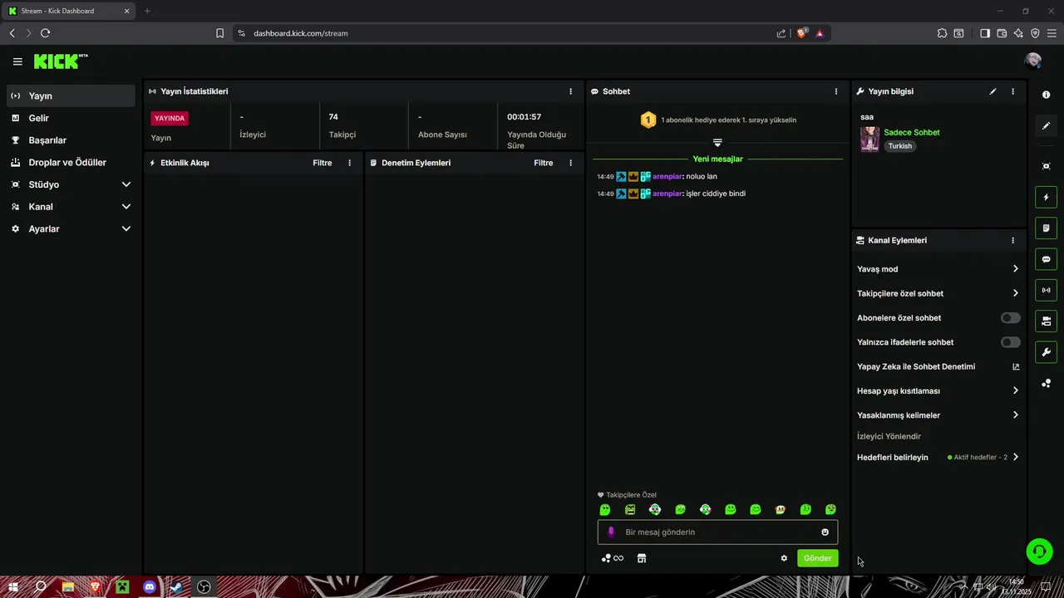Edit stream info with the Yayın bilgisi pencil icon
The width and height of the screenshot is (1064, 598).
pos(993,91)
